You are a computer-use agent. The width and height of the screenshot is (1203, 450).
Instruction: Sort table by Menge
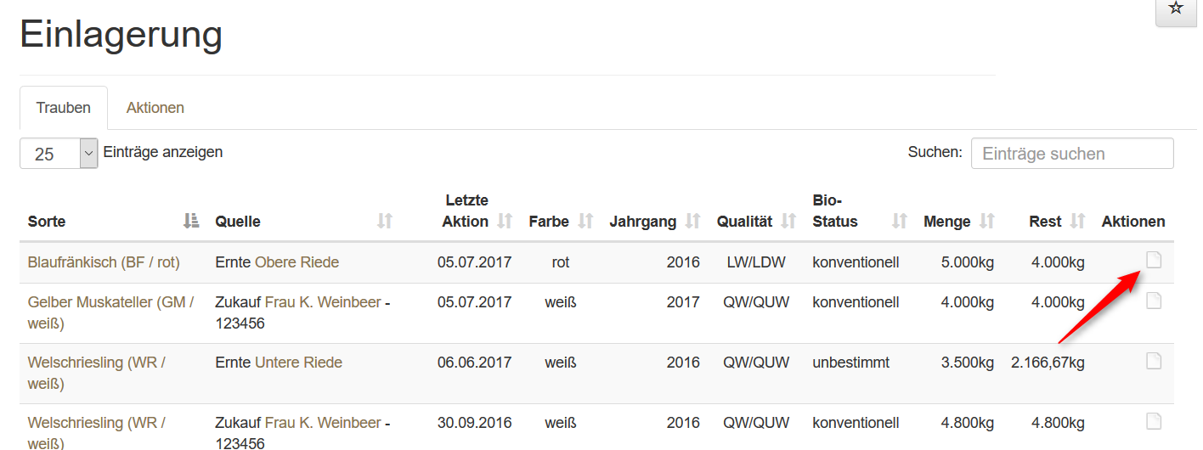click(986, 221)
